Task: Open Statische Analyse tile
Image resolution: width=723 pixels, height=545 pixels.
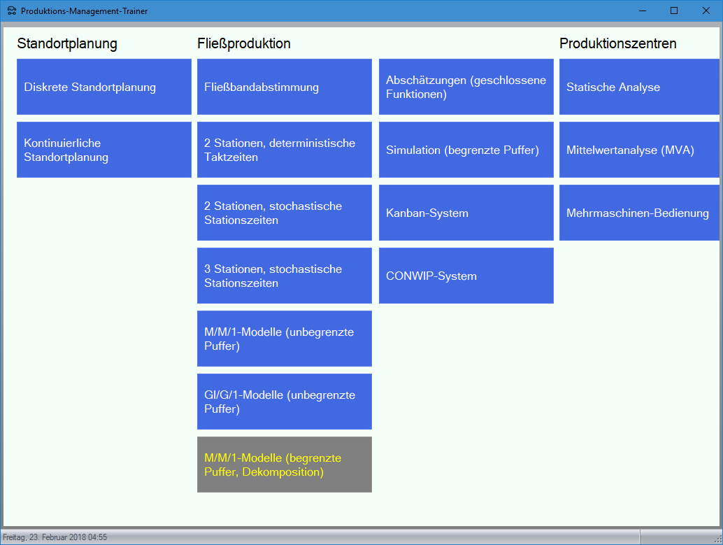Action: pos(638,87)
